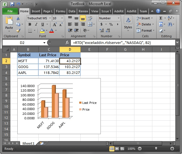
Task: Toggle Bold formatting
Action: point(30,24)
